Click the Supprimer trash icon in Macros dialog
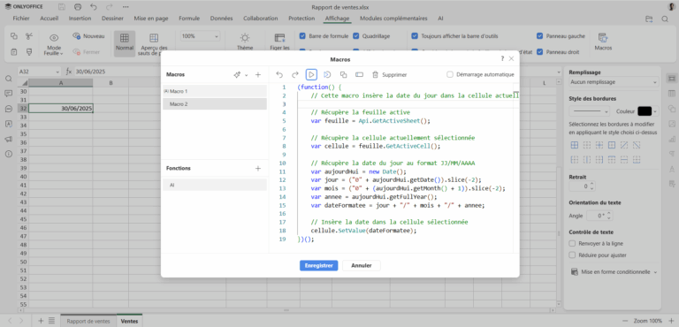 point(376,74)
